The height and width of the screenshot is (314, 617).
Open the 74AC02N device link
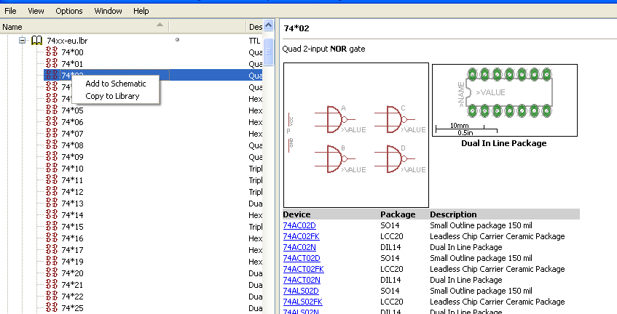299,247
